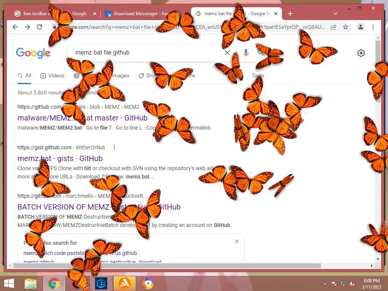Switch to Images search results
Image resolution: width=388 pixels, height=291 pixels.
pos(120,76)
